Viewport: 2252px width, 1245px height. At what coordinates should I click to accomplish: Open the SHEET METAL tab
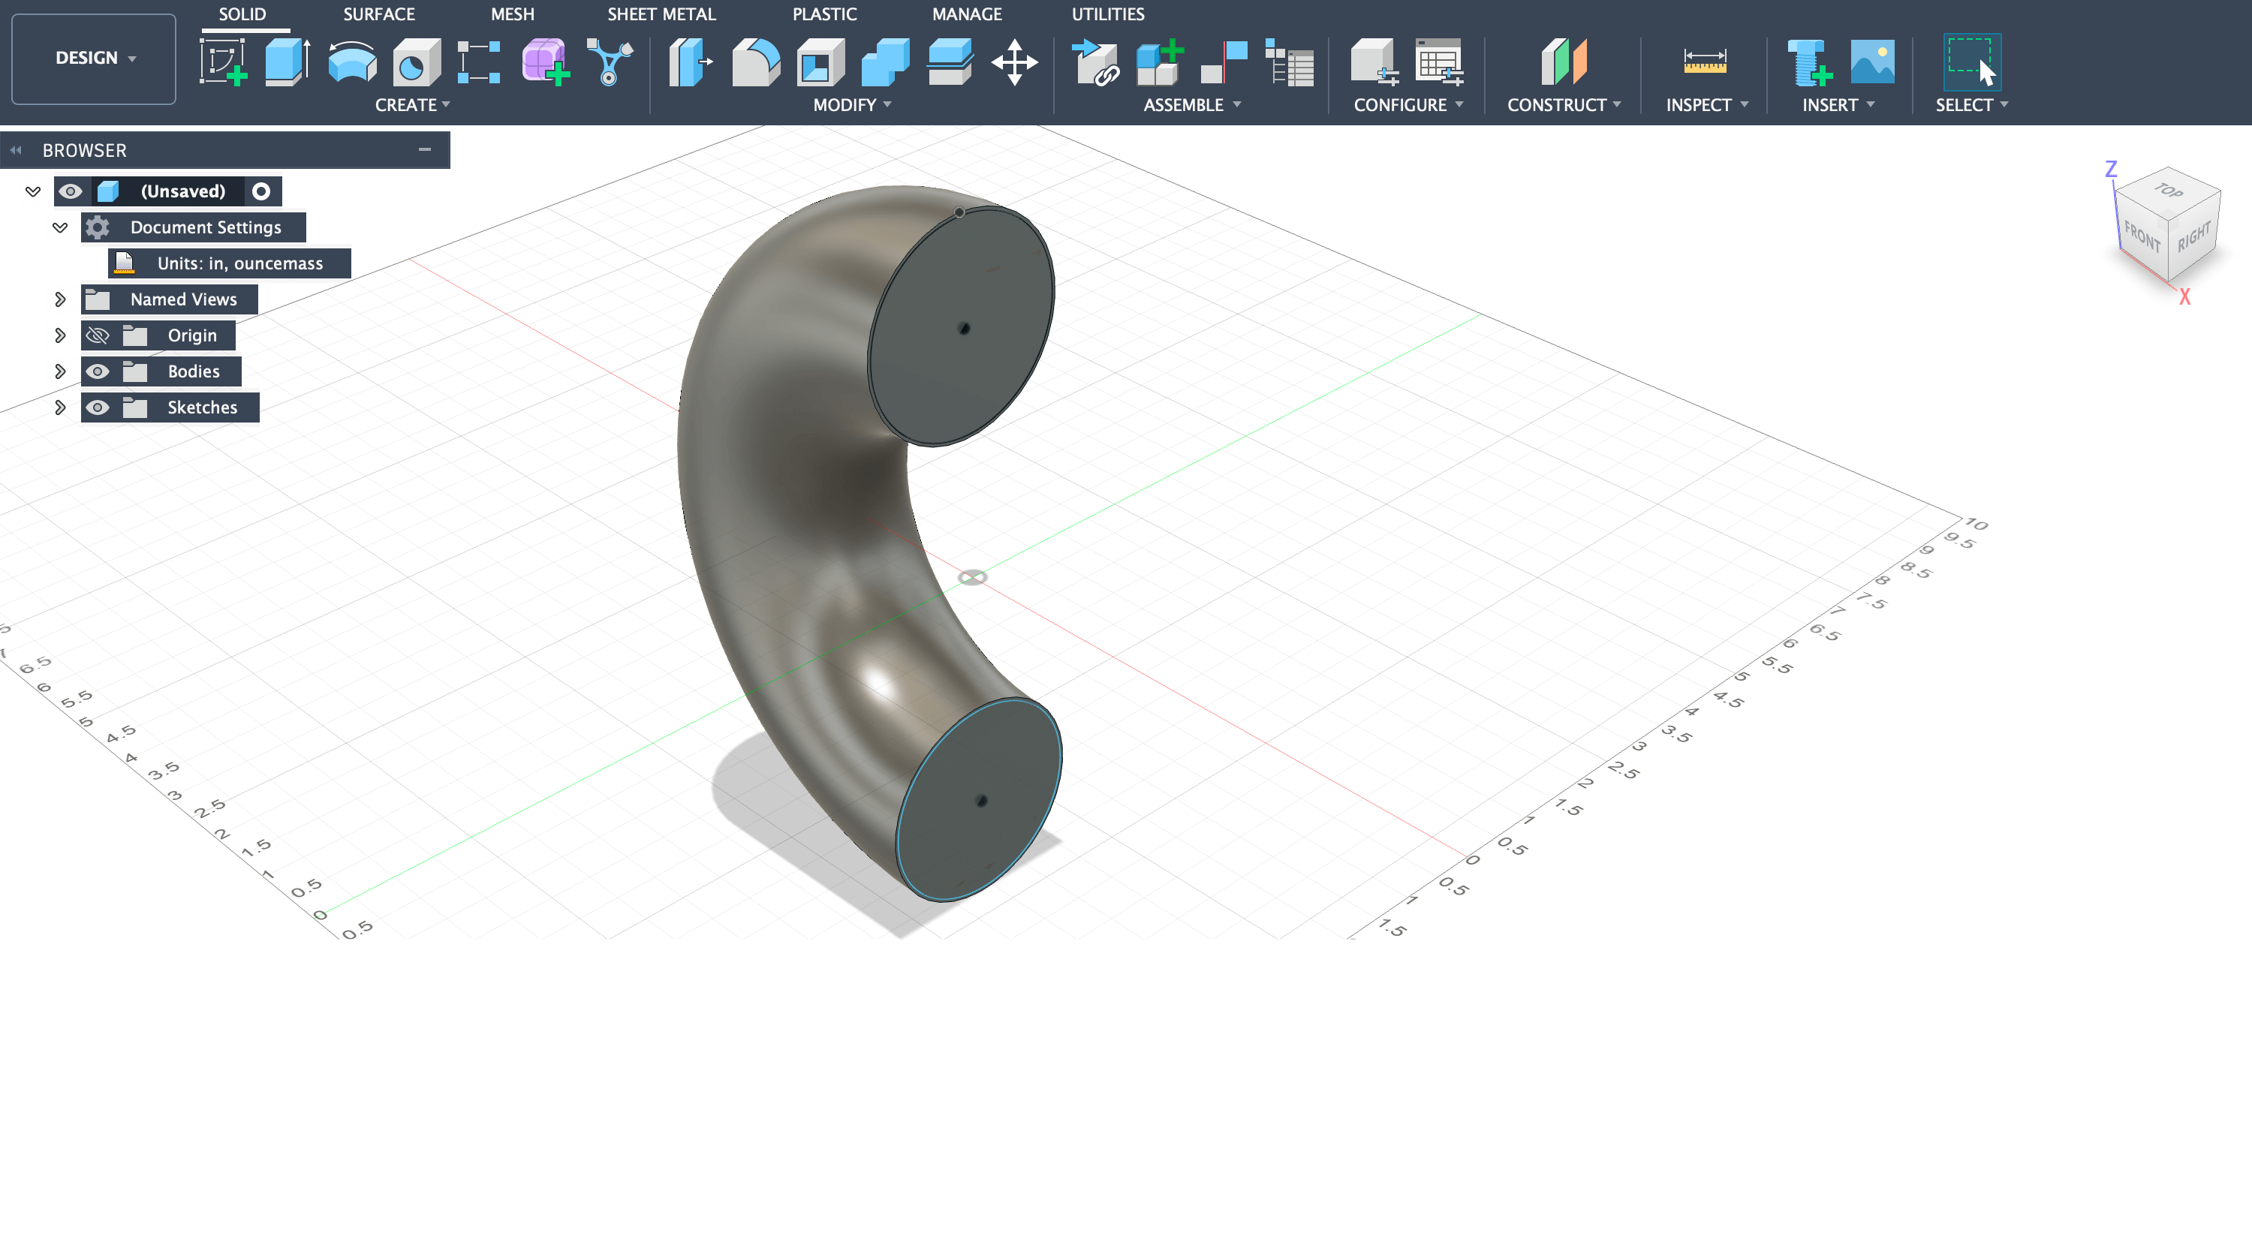[x=661, y=14]
